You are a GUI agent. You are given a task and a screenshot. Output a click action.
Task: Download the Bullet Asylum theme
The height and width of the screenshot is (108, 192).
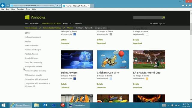coord(65,88)
